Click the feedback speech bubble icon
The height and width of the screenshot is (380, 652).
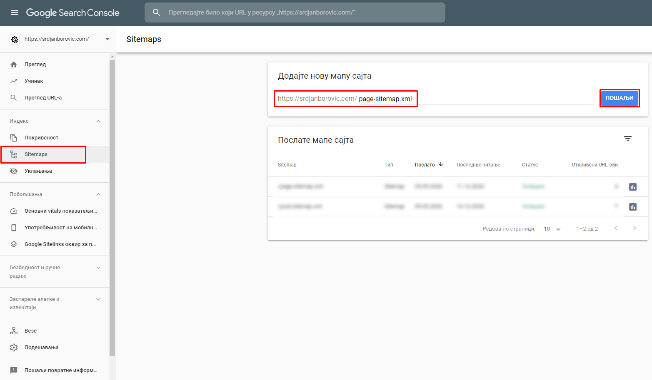click(x=14, y=370)
